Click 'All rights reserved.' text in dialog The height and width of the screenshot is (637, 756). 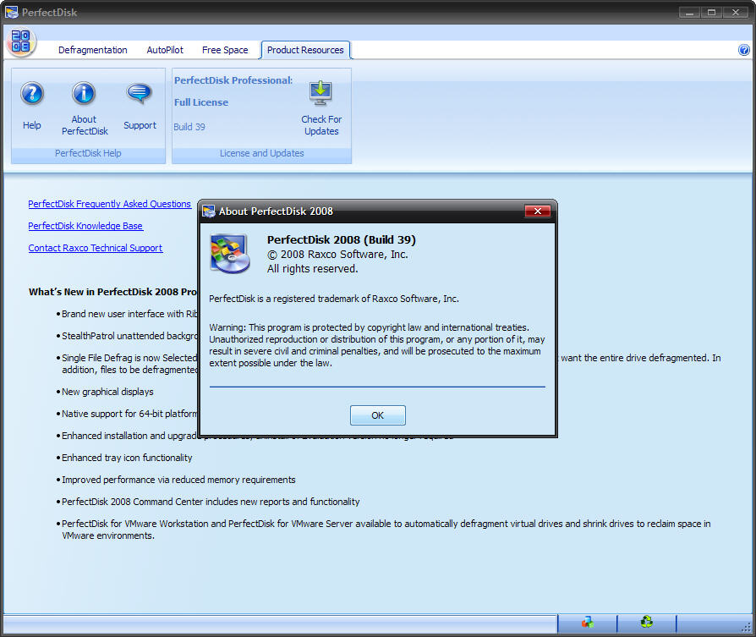(x=312, y=269)
